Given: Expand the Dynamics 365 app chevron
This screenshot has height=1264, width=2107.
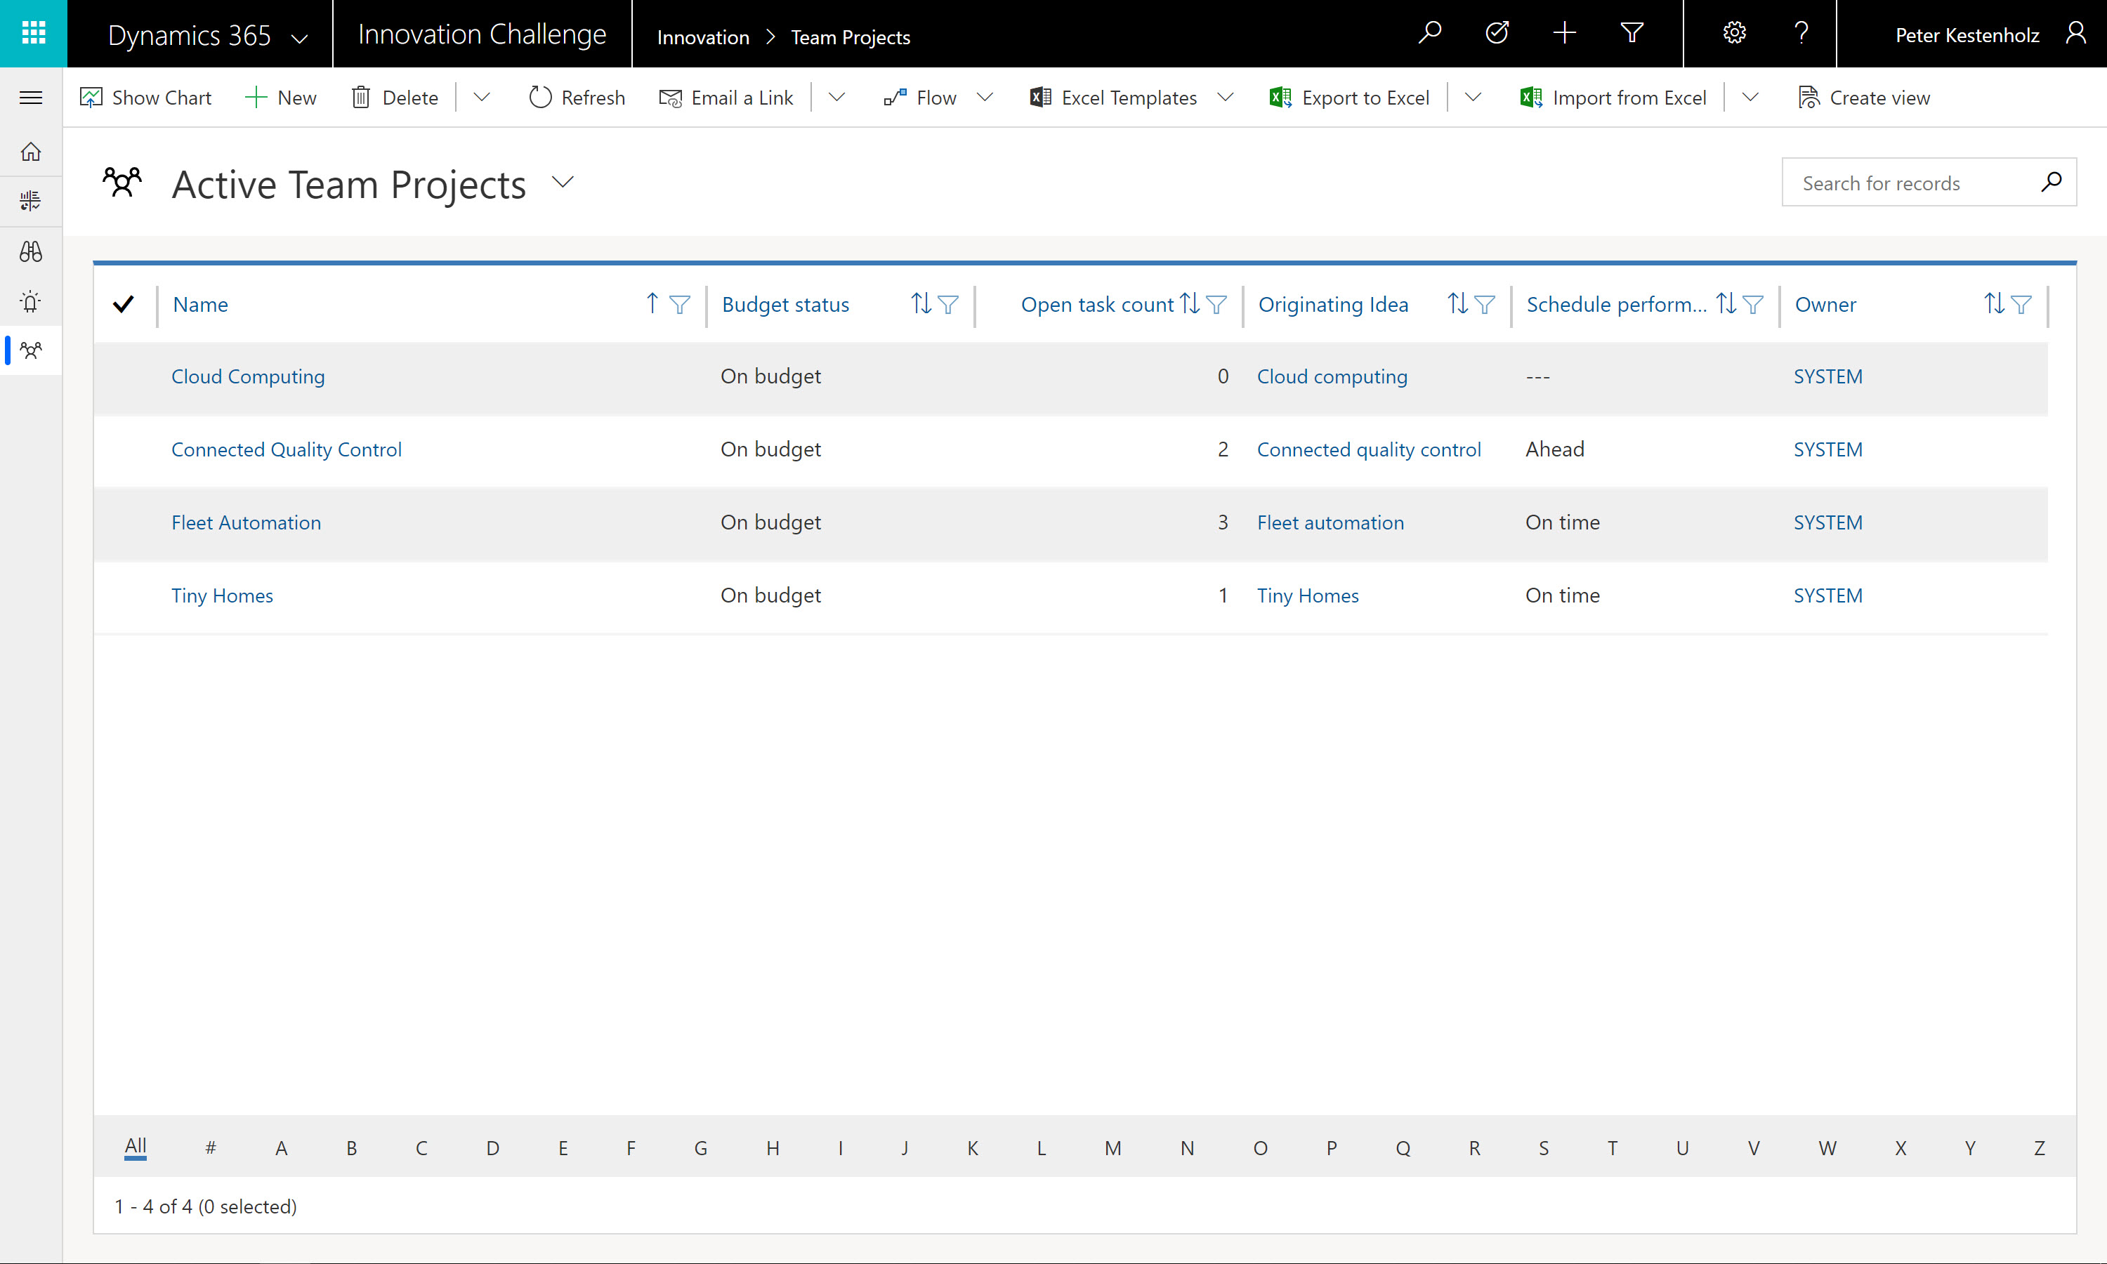Looking at the screenshot, I should (300, 37).
